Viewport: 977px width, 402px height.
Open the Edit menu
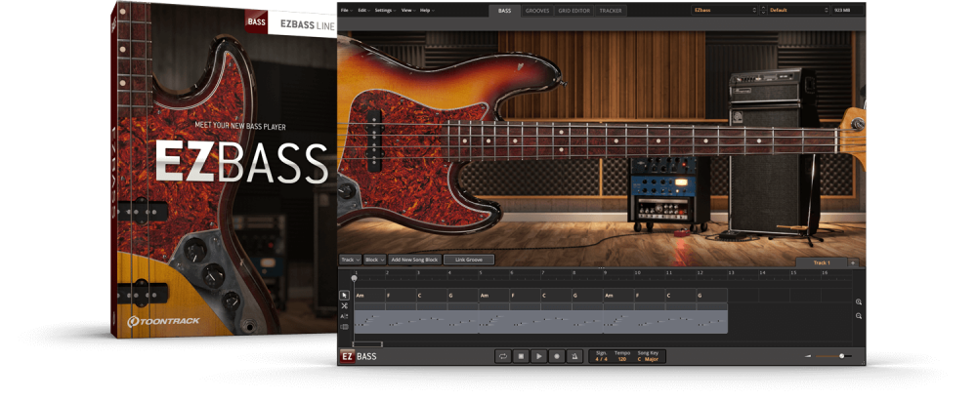[x=363, y=11]
